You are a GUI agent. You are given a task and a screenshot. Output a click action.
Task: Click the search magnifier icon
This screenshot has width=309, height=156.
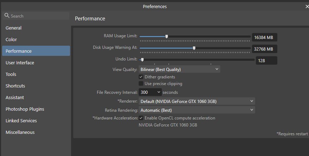click(7, 15)
